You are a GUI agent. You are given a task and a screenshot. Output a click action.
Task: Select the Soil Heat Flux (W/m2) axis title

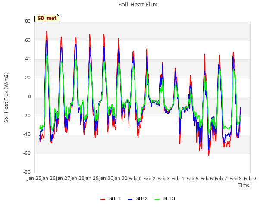tap(6, 97)
